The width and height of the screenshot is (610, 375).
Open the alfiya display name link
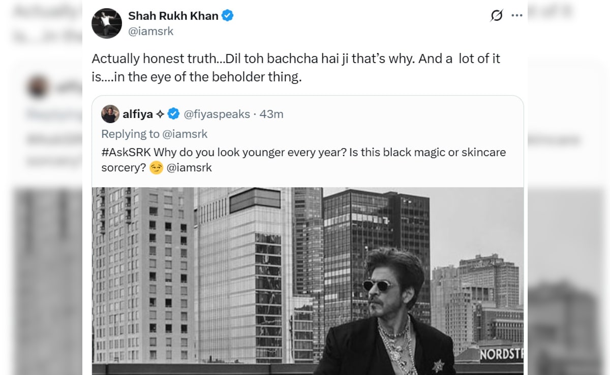pos(138,114)
